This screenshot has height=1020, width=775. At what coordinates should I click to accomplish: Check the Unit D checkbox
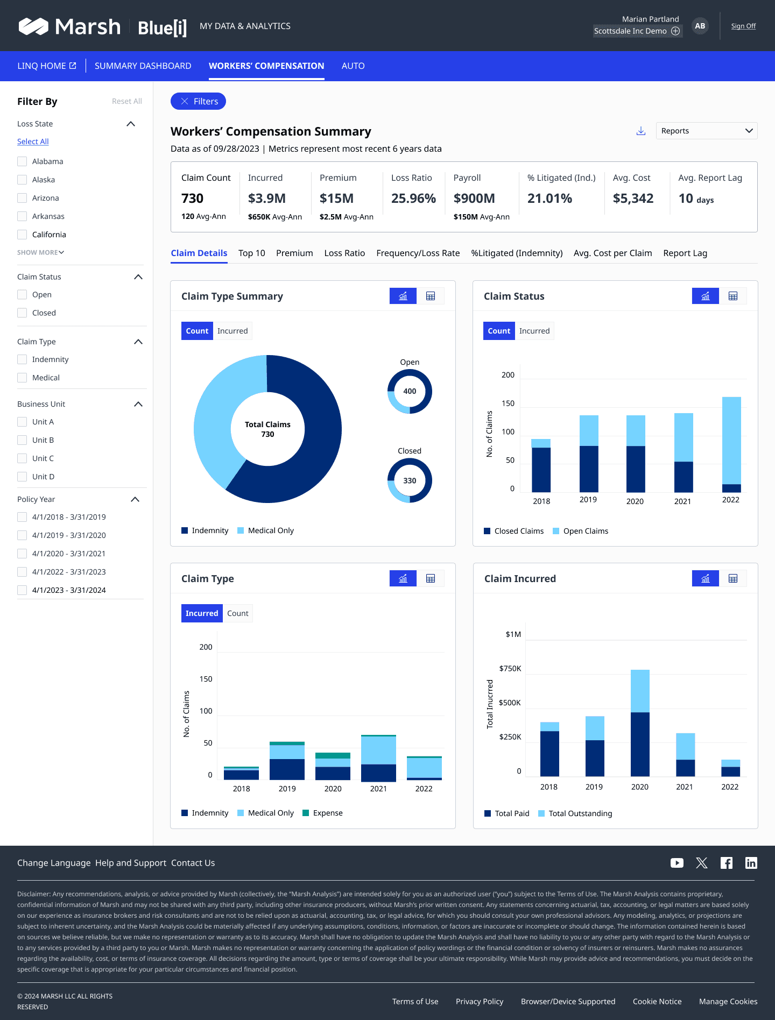click(x=22, y=477)
